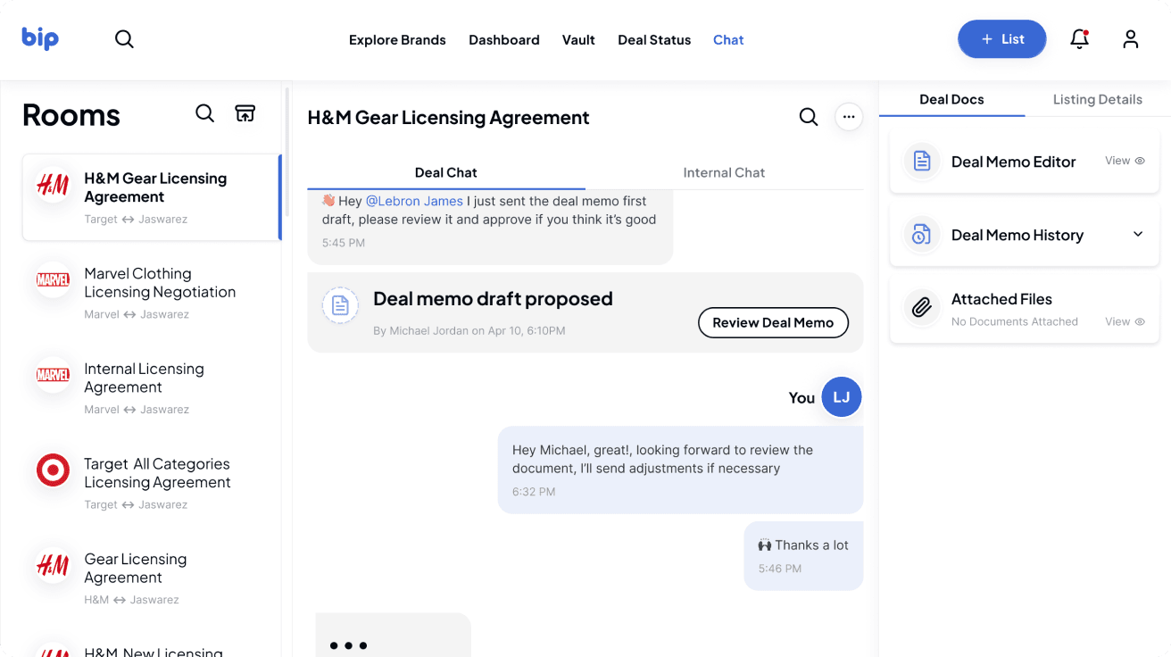Open archived rooms icon next to Rooms
1171x657 pixels.
point(245,113)
